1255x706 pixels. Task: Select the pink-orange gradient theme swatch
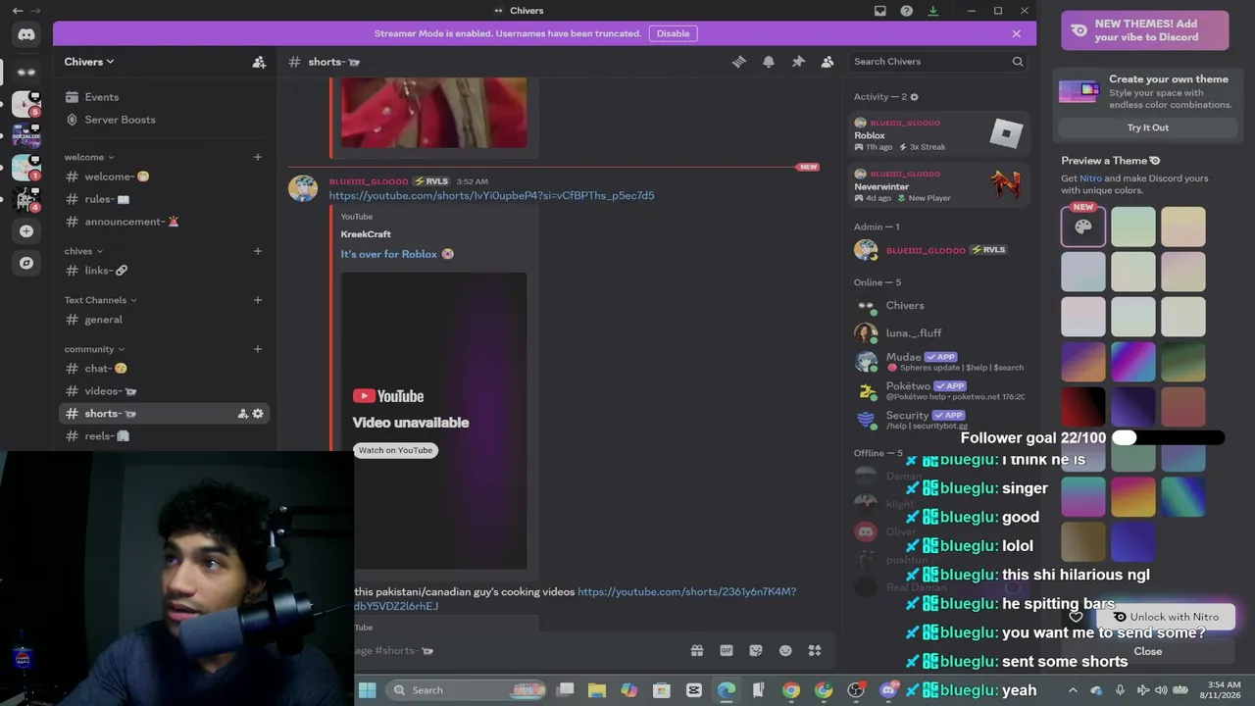(x=1133, y=497)
